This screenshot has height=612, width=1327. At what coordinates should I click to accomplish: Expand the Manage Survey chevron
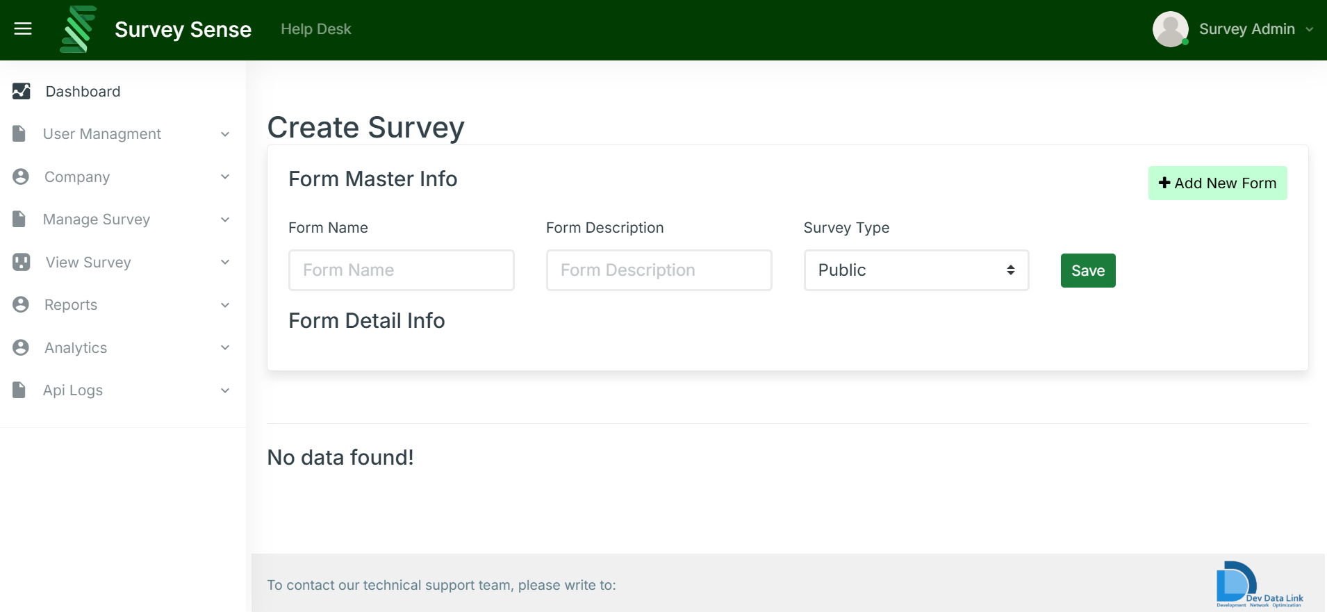225,220
